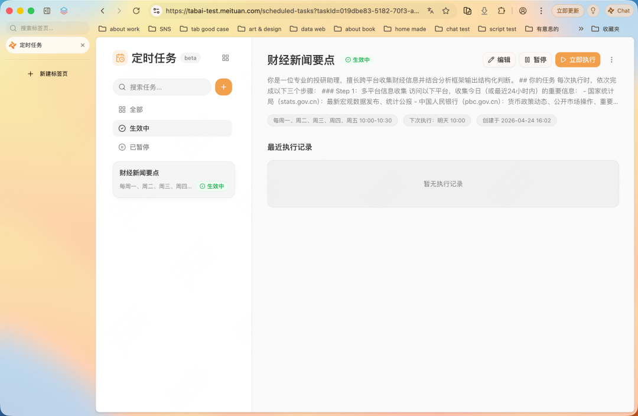The image size is (638, 416).
Task: Bookmark this page with the star
Action: point(446,11)
